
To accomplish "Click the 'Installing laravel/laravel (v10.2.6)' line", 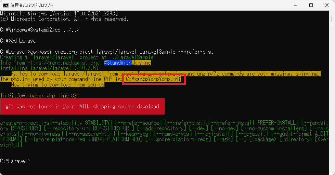I will pyautogui.click(x=49, y=68).
